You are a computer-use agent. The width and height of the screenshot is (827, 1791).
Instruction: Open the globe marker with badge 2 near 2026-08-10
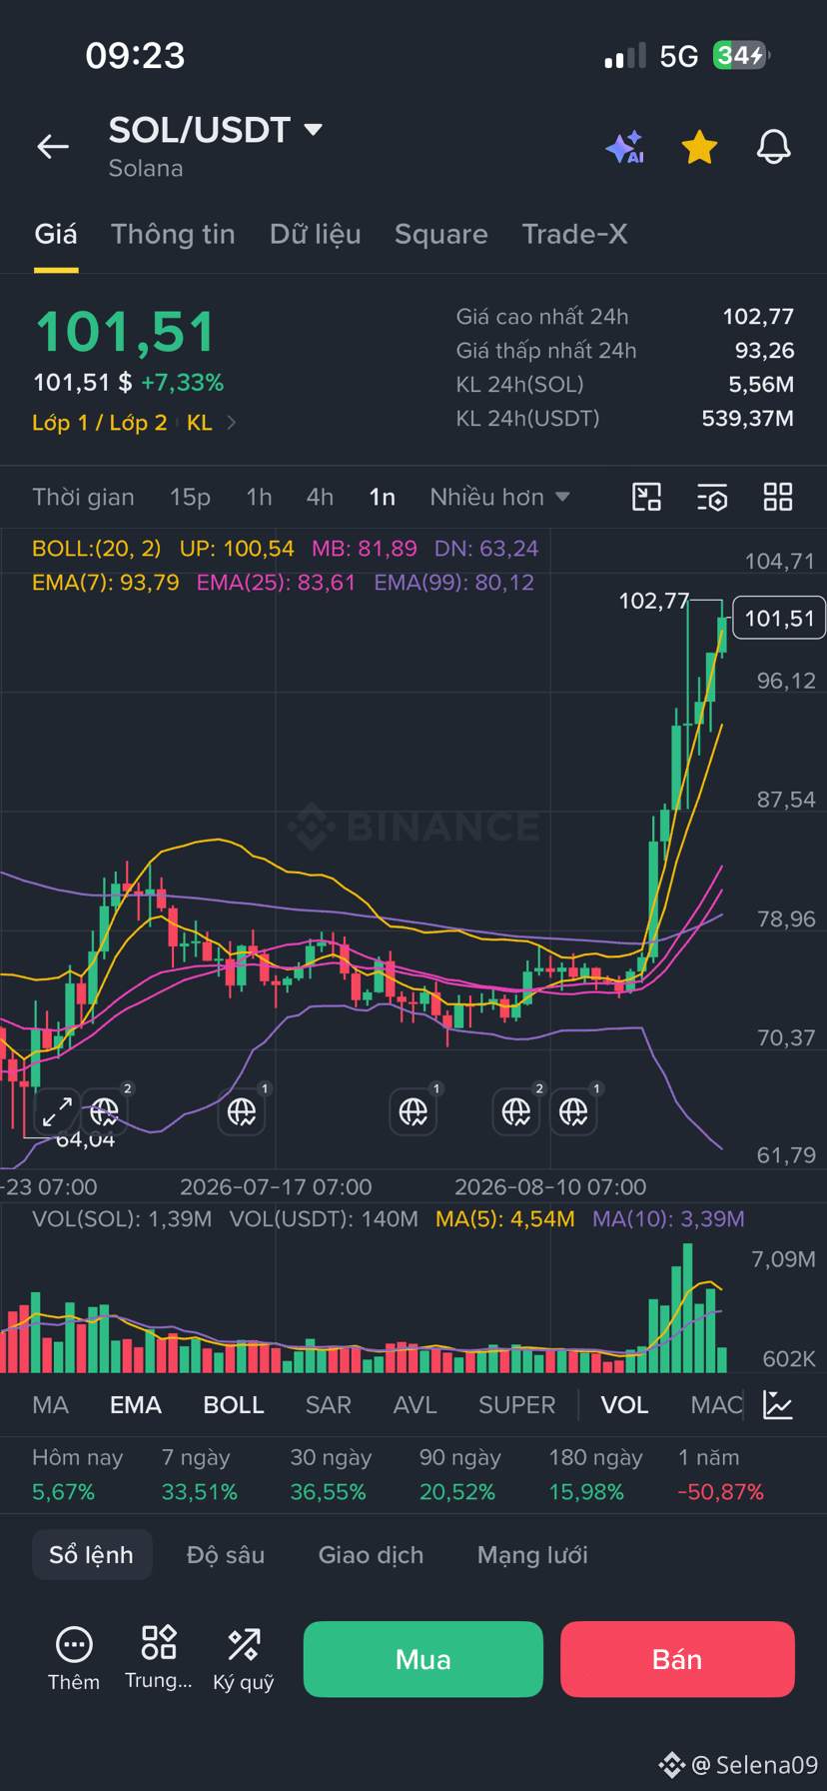516,1111
